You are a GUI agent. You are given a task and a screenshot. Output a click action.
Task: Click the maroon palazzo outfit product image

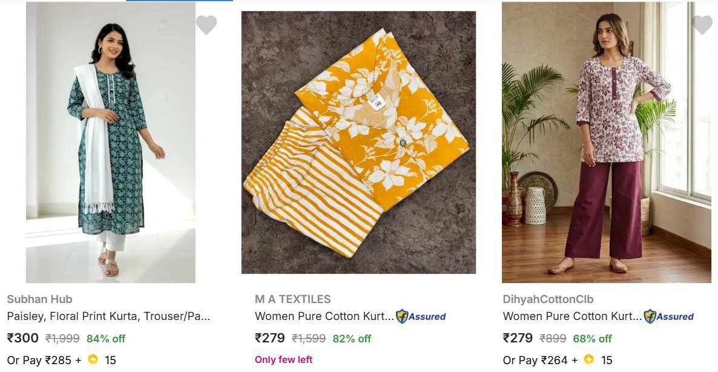point(608,142)
